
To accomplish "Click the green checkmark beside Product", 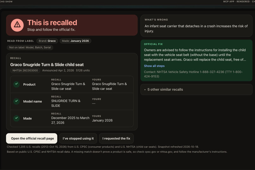I will point(16,84).
